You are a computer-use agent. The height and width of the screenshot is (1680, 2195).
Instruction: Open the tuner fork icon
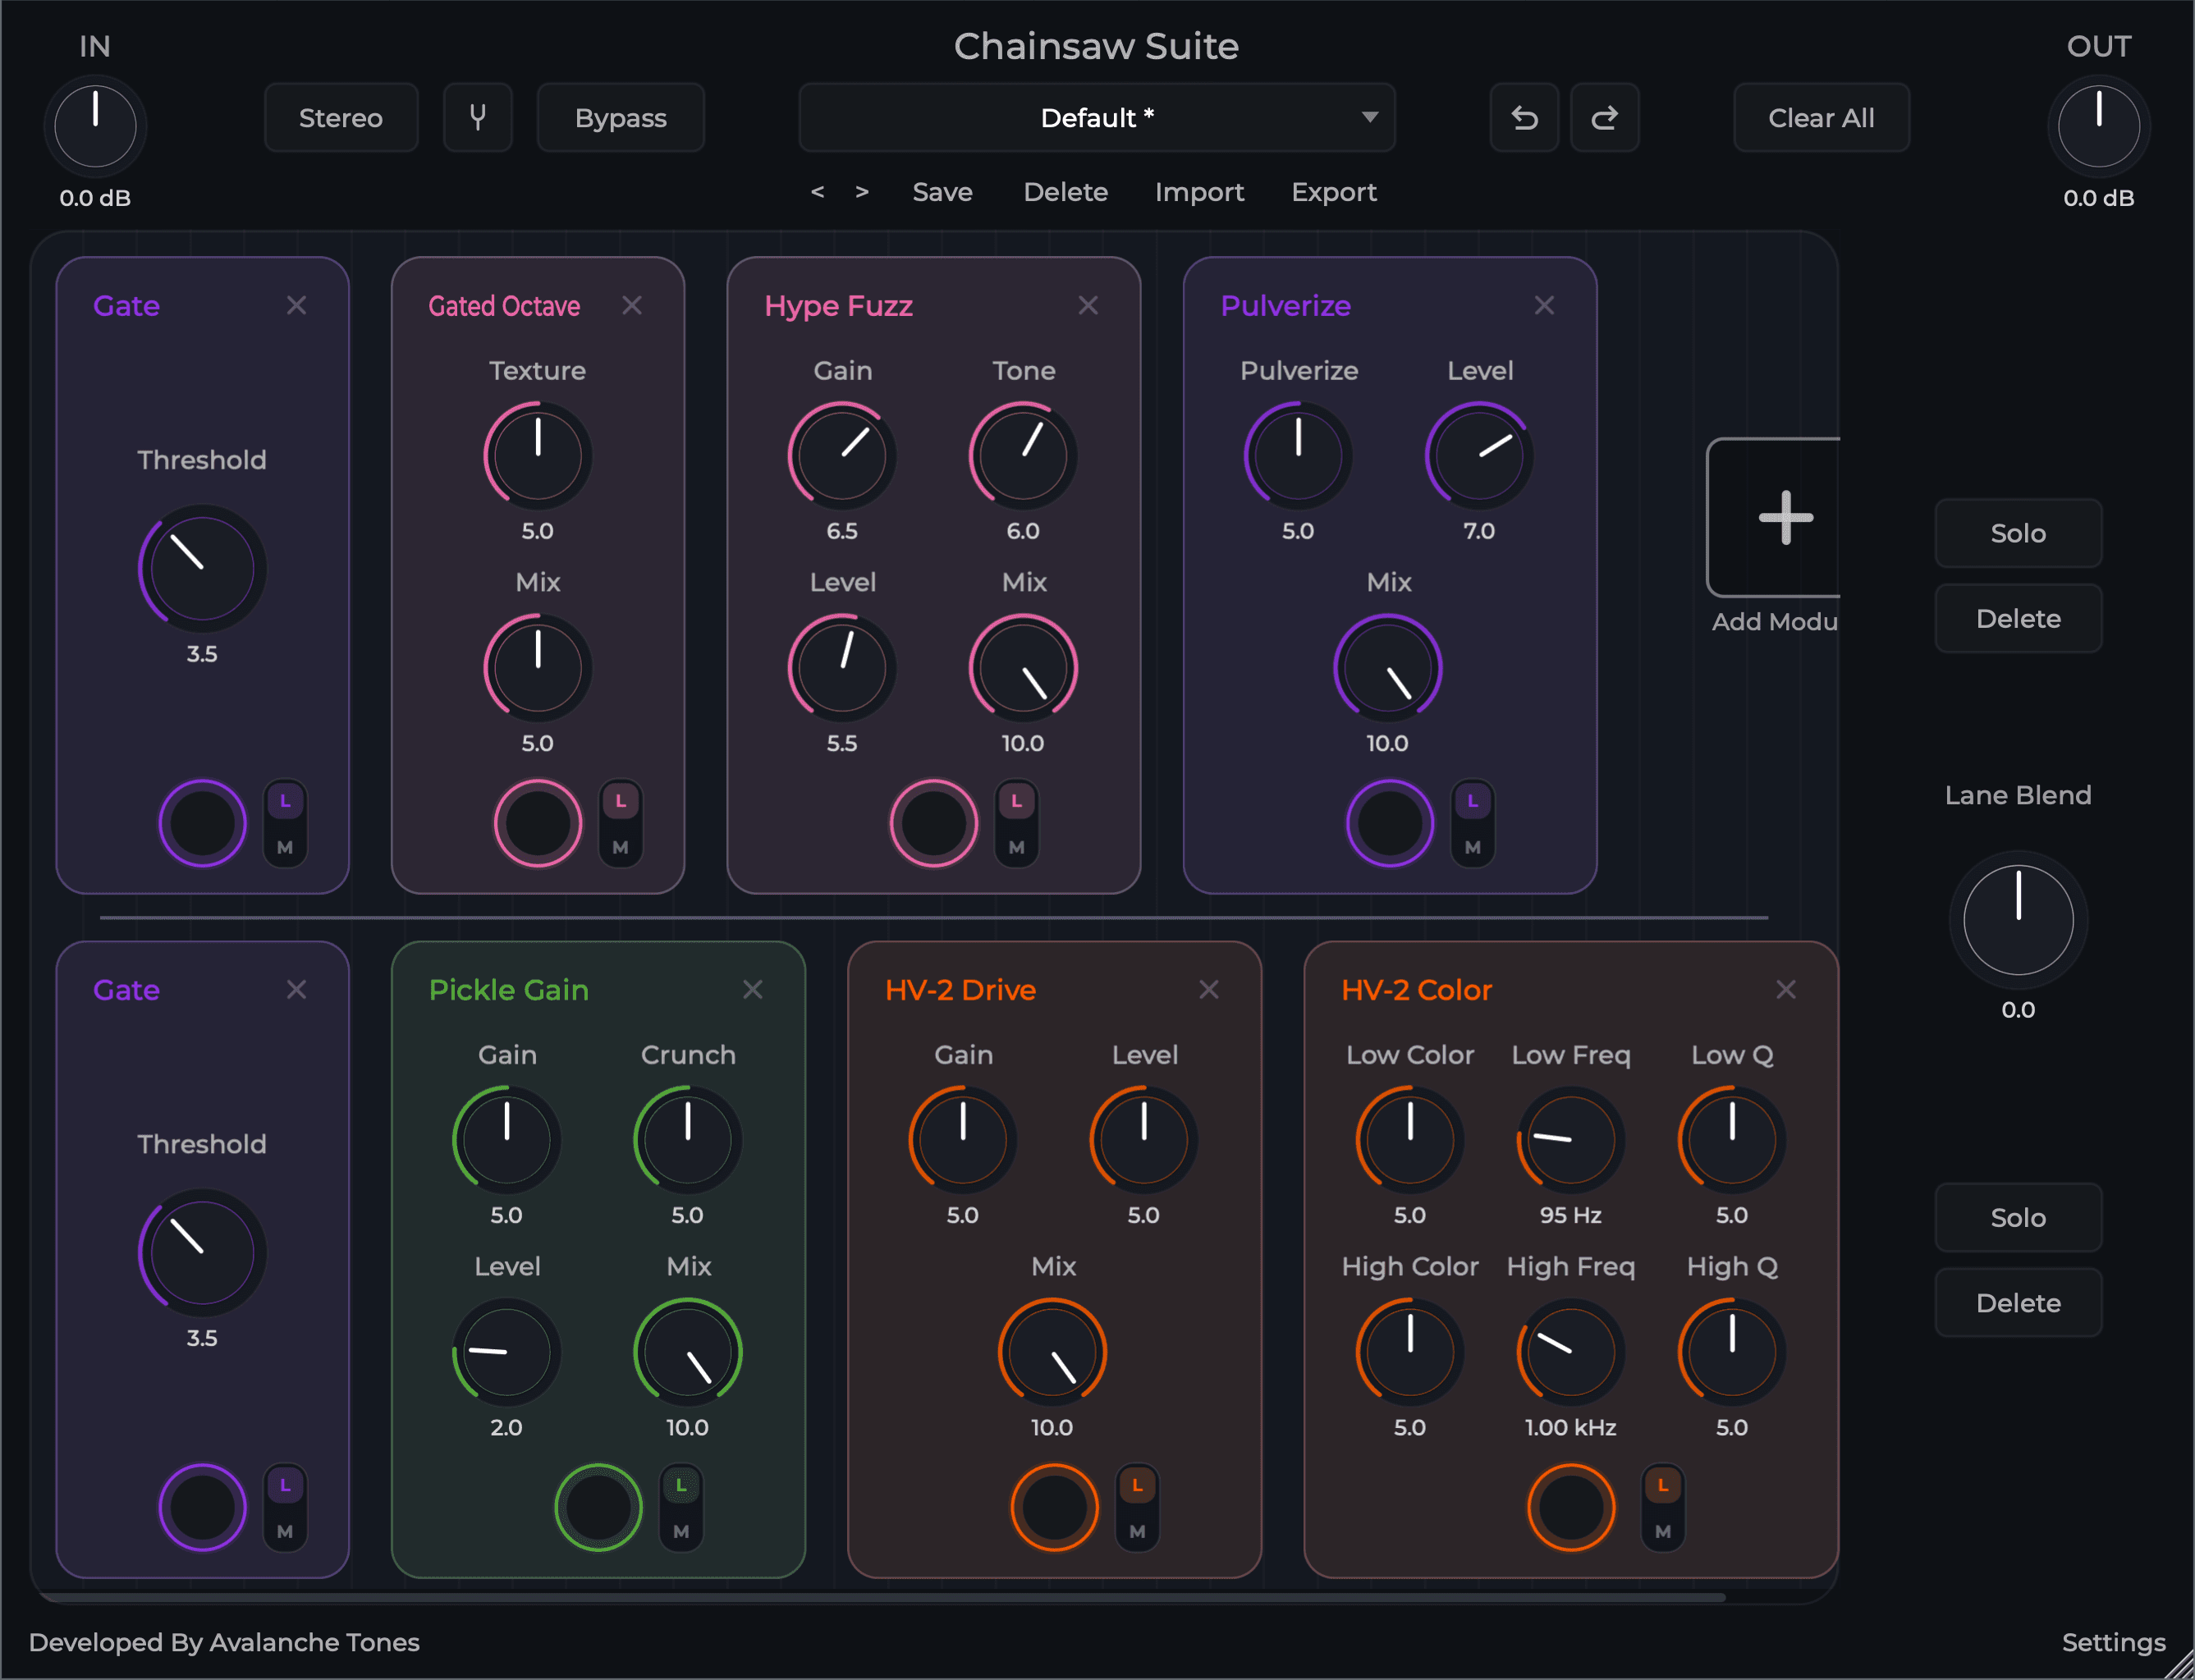[x=478, y=118]
